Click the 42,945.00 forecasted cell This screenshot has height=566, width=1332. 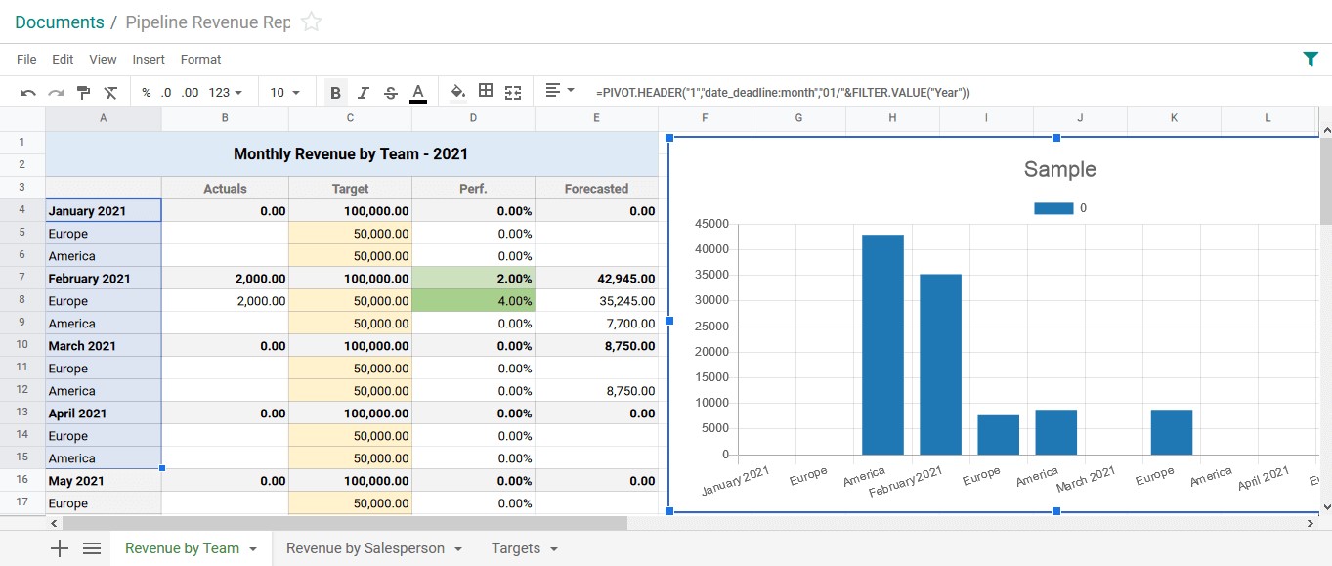pyautogui.click(x=596, y=279)
